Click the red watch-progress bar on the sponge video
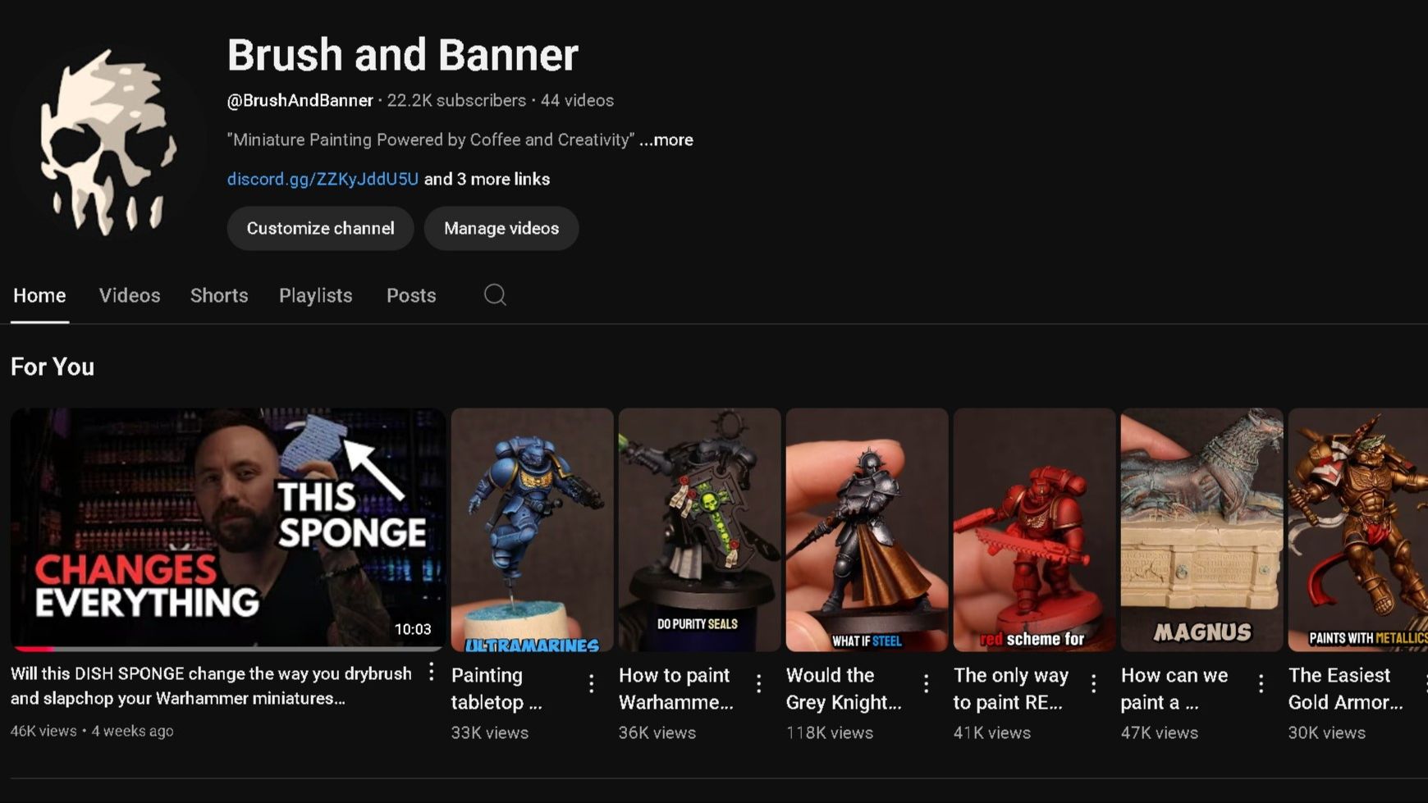This screenshot has width=1428, height=803. pos(34,649)
